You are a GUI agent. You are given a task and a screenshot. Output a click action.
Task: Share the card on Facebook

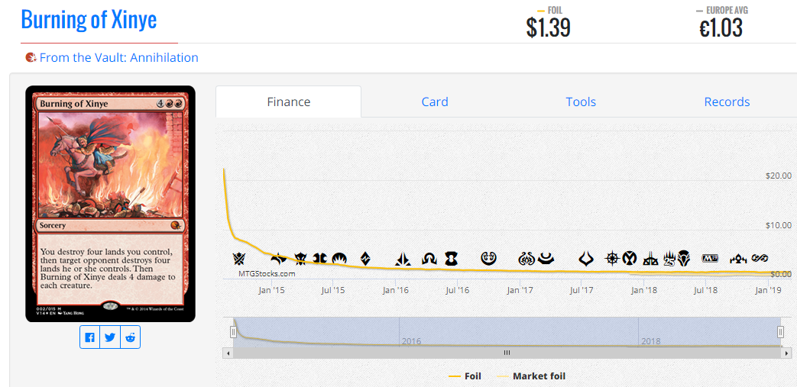[90, 337]
